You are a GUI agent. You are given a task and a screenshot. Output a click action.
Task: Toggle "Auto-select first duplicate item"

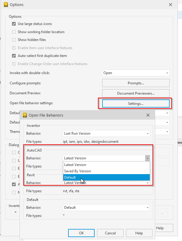point(14,55)
